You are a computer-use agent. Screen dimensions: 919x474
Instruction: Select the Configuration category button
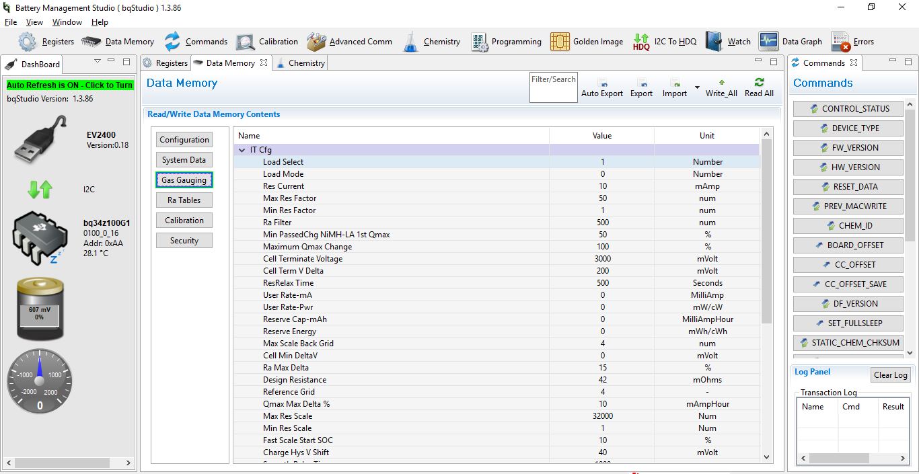point(184,140)
